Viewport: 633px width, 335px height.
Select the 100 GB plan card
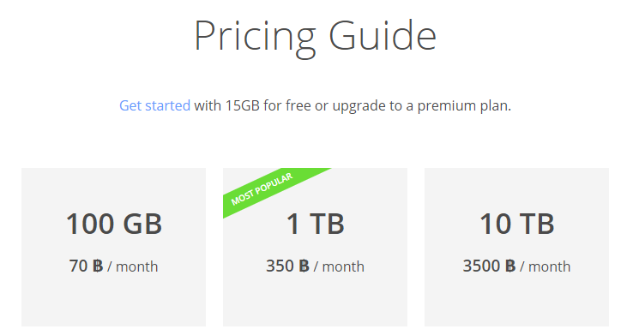[113, 247]
